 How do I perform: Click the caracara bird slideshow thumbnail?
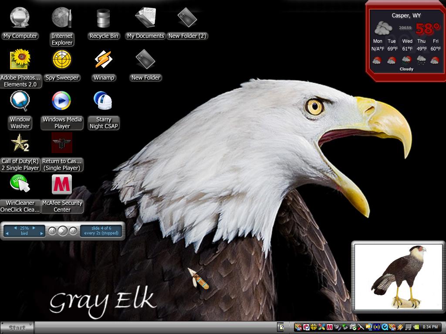click(x=399, y=277)
